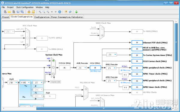Click the horizontal scrollbar left arrow
The height and width of the screenshot is (112, 180).
(x=4, y=108)
